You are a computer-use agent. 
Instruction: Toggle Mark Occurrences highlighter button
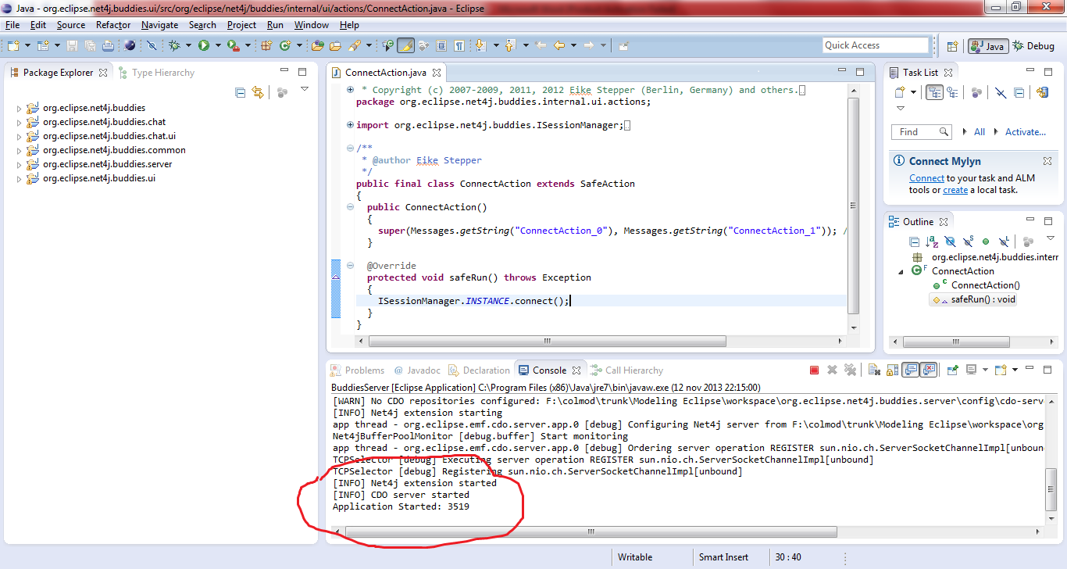(405, 45)
